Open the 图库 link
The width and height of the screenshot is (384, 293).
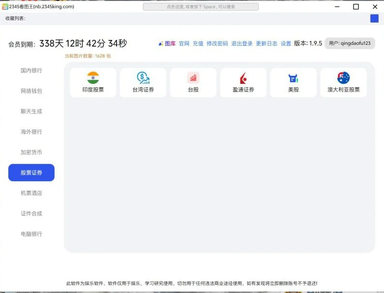(x=170, y=43)
